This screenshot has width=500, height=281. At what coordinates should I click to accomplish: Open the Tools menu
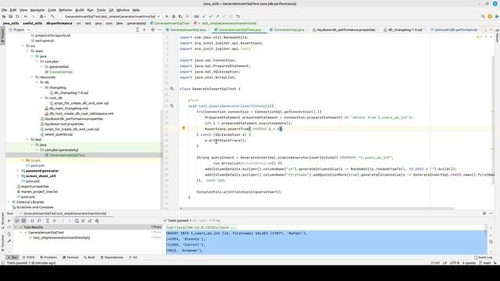[101, 10]
